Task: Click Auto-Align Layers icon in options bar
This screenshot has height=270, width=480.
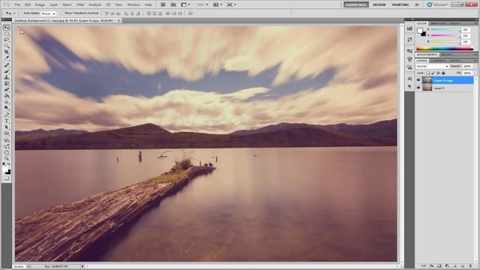Action: pos(190,13)
